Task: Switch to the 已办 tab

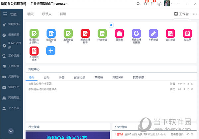Action: point(46,77)
